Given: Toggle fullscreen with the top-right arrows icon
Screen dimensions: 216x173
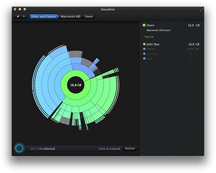Looking at the screenshot, I should (x=201, y=10).
